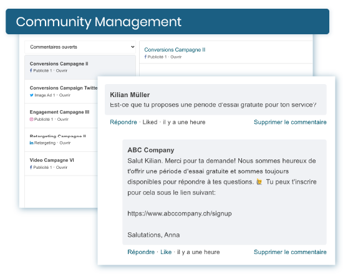Click Facebook icon under Video Campagne VI
The image size is (343, 274).
click(x=31, y=167)
